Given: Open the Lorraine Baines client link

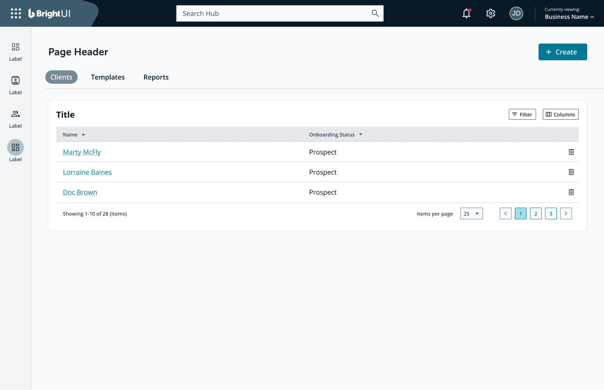Looking at the screenshot, I should (87, 172).
